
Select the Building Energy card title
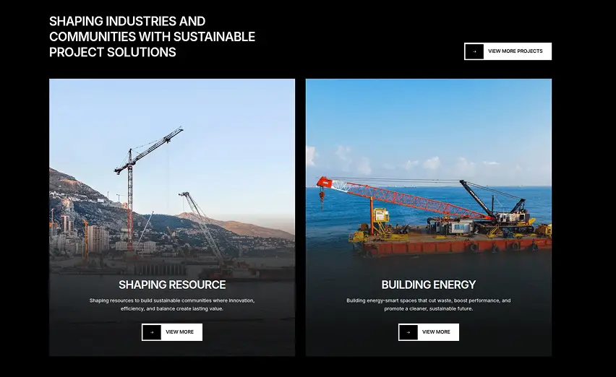click(x=429, y=285)
